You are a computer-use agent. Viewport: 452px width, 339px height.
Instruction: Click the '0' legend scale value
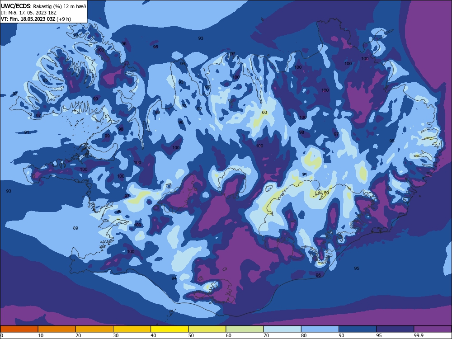[1, 335]
